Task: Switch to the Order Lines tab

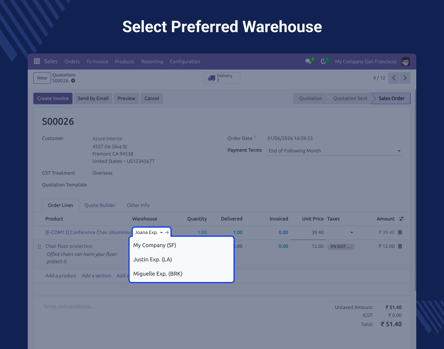Action: [x=60, y=205]
